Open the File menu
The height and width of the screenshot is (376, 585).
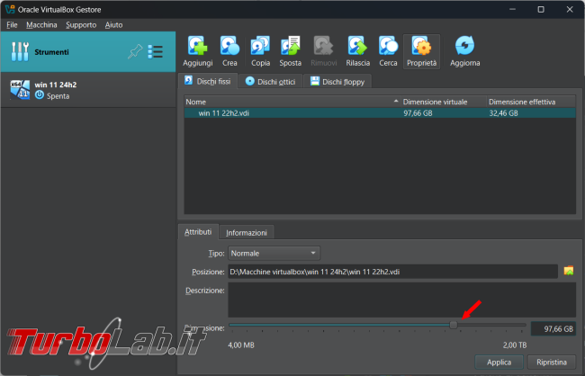coord(12,25)
